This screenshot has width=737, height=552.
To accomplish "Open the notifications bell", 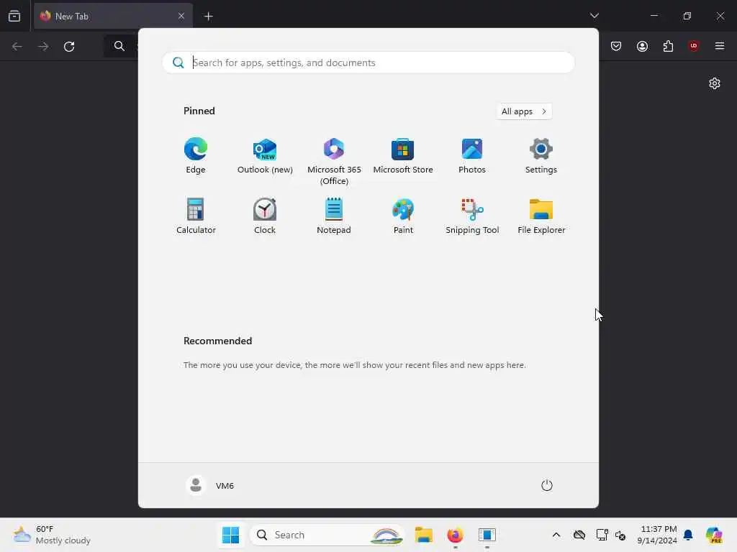I will coord(688,535).
